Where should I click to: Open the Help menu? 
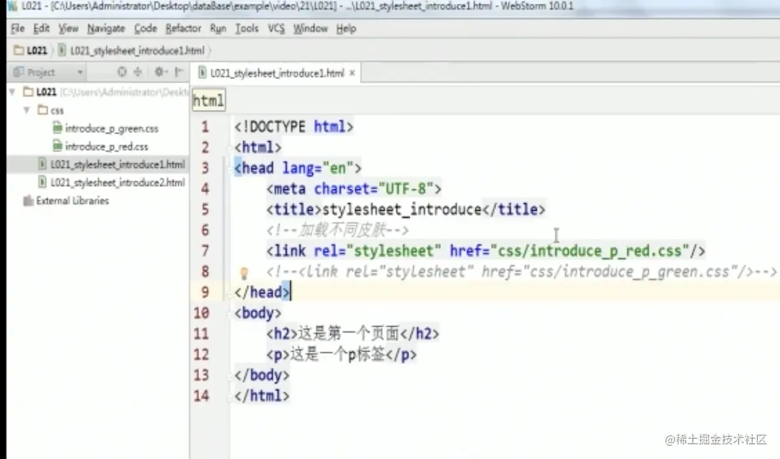click(346, 29)
